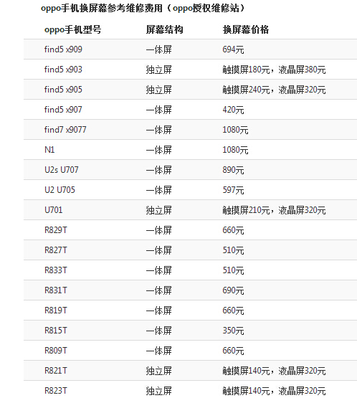Select the R821T model name
Viewport: 357px width, 403px height.
pyautogui.click(x=56, y=370)
